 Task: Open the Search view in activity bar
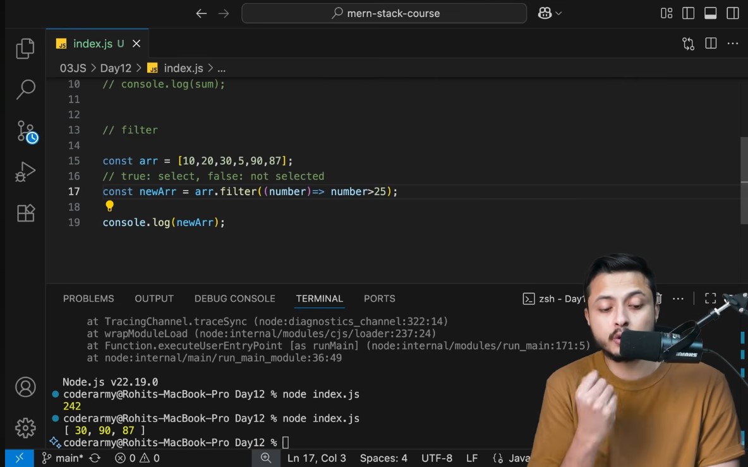pos(25,89)
